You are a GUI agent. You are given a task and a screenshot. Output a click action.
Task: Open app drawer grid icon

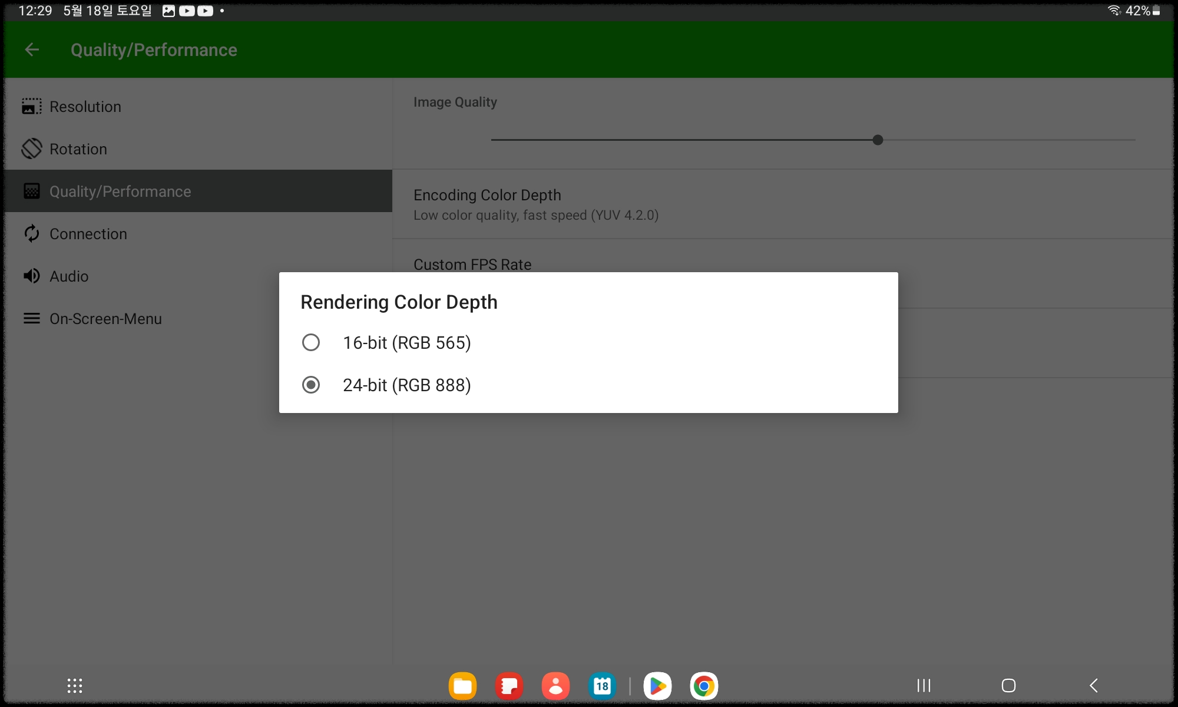pos(75,684)
